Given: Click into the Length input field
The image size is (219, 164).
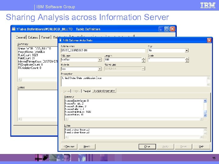Looking at the screenshot, I should point(123,60).
